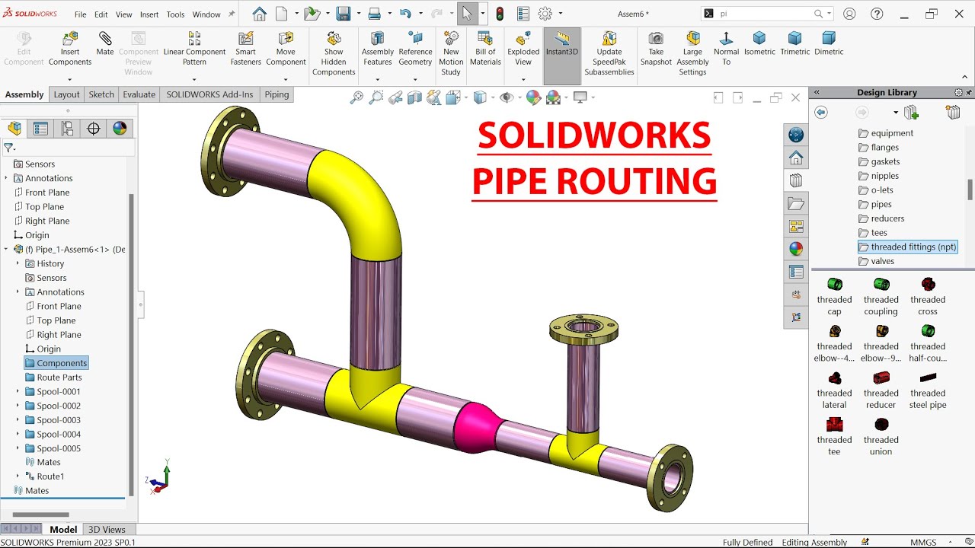Switch to Sketch tab
This screenshot has height=548, width=975.
pyautogui.click(x=101, y=94)
